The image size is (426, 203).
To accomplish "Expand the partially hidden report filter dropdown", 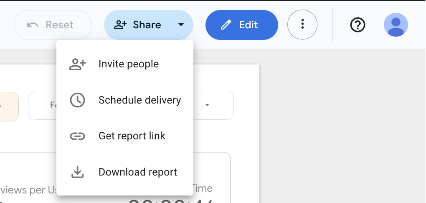I will point(207,105).
